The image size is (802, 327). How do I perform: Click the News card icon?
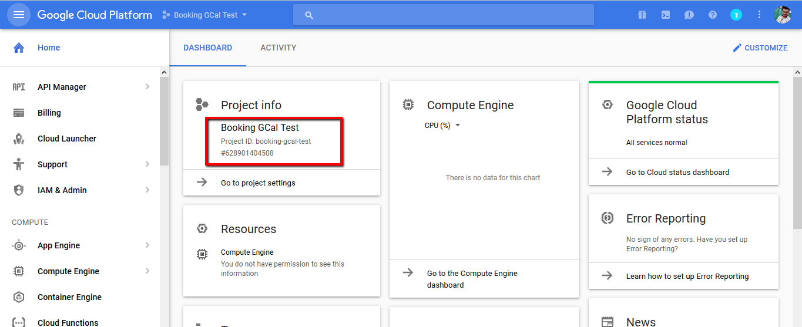[608, 322]
